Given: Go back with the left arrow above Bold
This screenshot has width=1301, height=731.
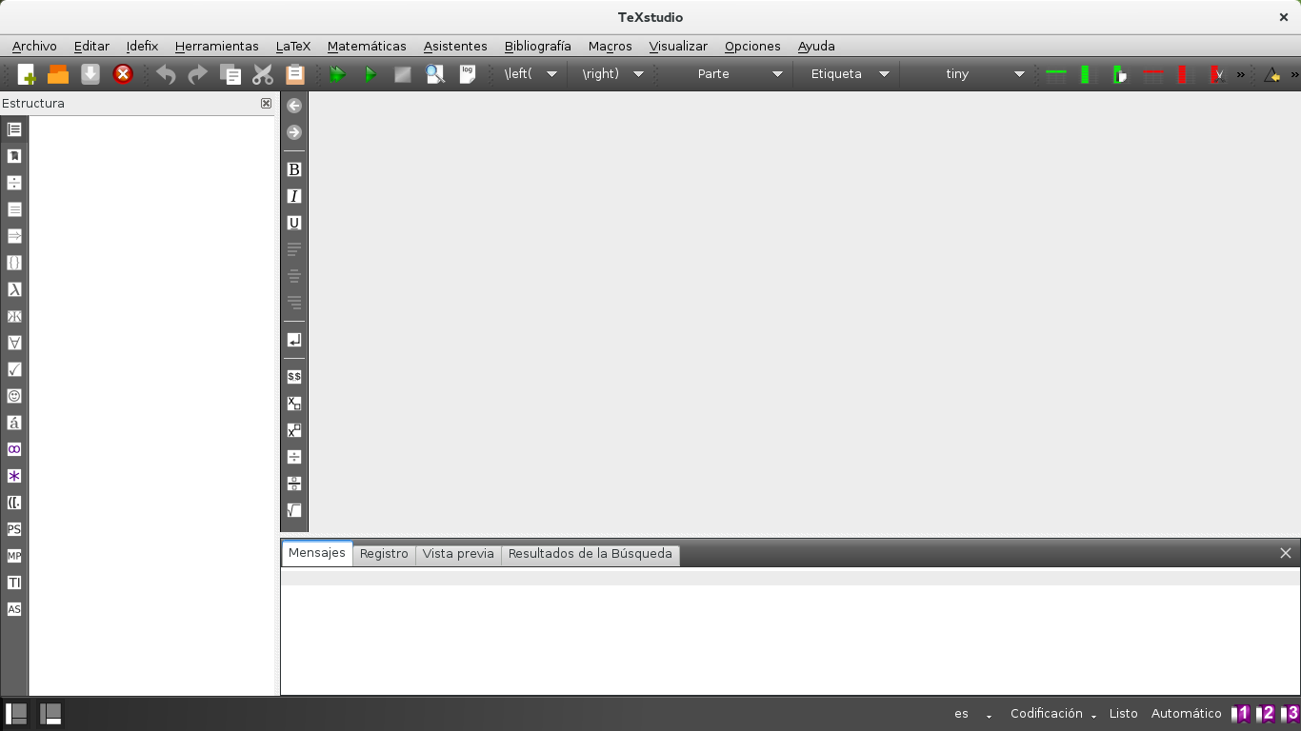Looking at the screenshot, I should pyautogui.click(x=294, y=106).
